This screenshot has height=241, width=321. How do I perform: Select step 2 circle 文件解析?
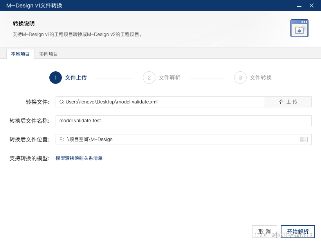coord(149,78)
